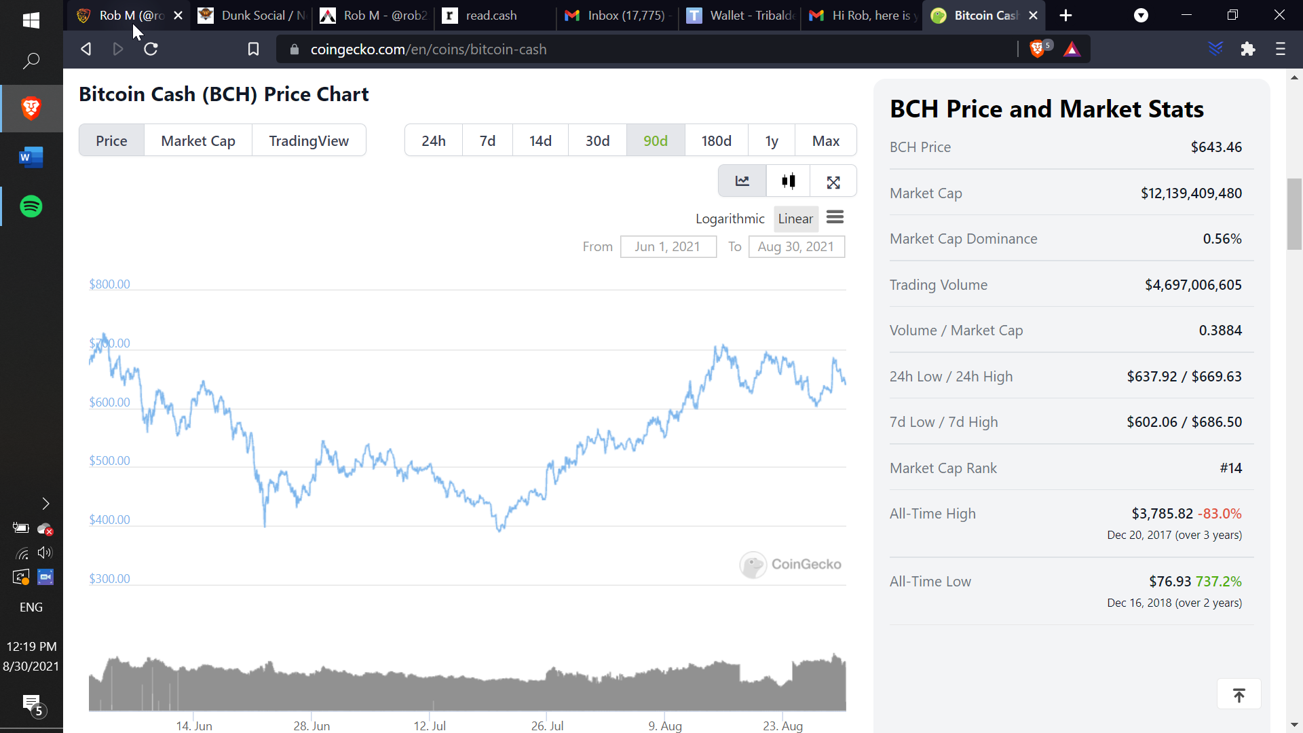Open the volume control in system tray
Screen dimensions: 1303x733
click(45, 552)
